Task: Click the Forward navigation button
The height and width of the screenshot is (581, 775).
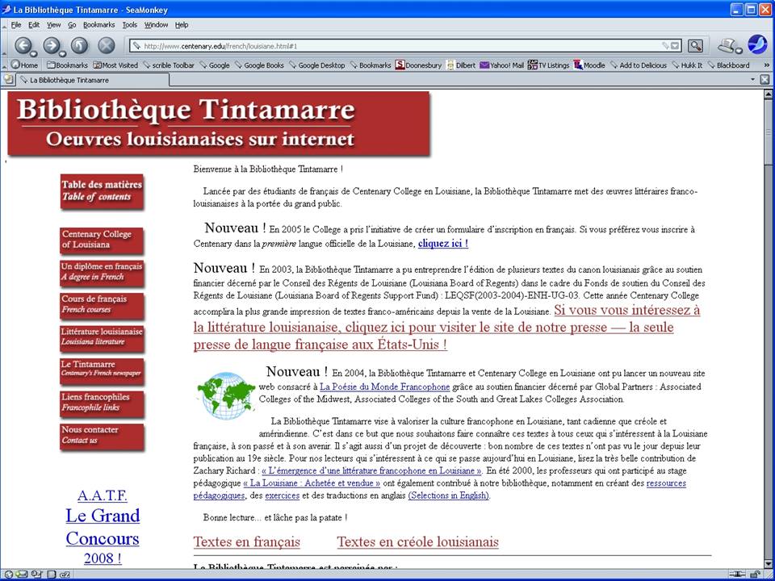Action: [x=50, y=45]
